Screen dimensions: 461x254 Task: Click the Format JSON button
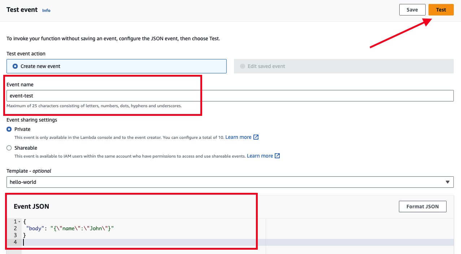[x=422, y=206]
